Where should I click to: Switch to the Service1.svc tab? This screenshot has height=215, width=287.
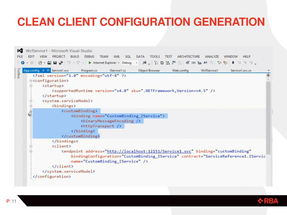[60, 70]
